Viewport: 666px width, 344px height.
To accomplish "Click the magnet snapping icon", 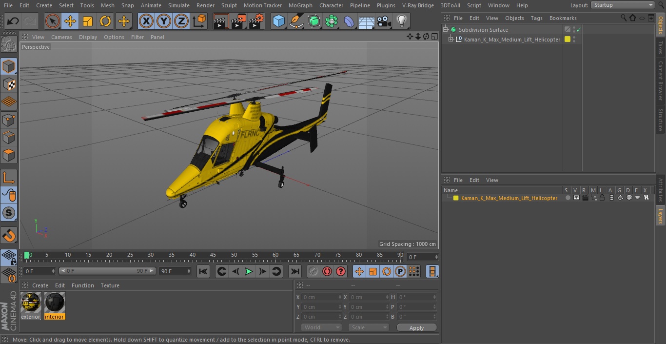I will [x=9, y=235].
